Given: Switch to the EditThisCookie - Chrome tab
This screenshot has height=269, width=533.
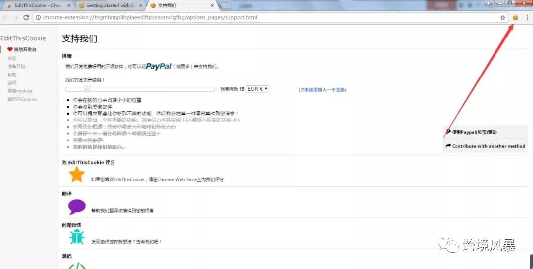Looking at the screenshot, I should (x=38, y=5).
